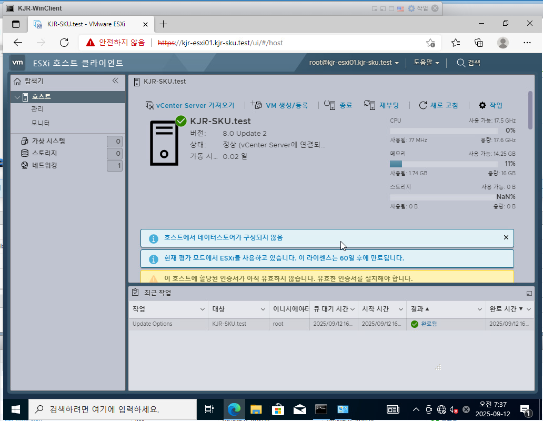Screen dimensions: 543x421
Task: Open 스토리지 in navigator
Action: click(44, 153)
